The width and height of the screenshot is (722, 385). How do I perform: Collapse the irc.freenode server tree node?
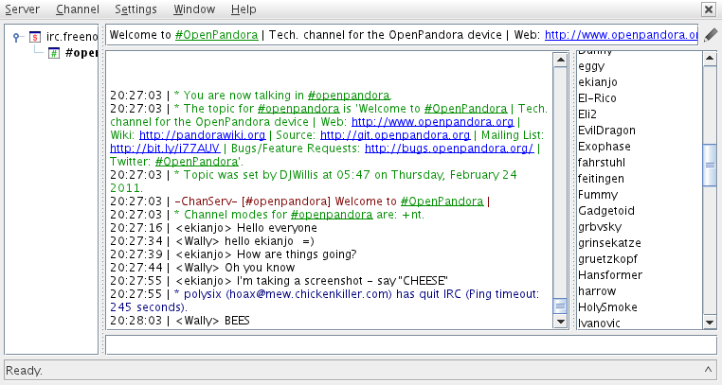click(17, 36)
